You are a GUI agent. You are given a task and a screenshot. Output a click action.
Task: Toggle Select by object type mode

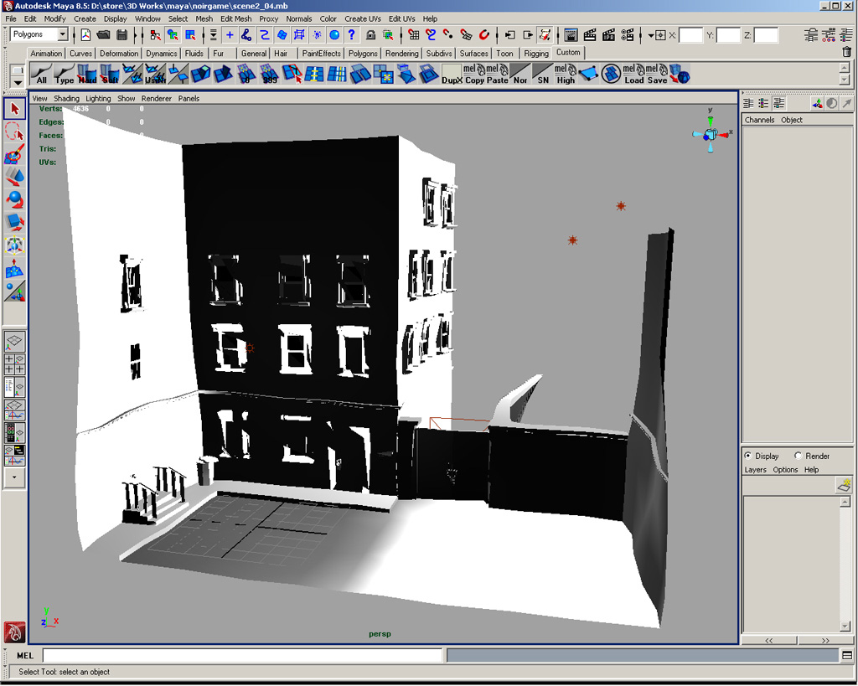[173, 35]
